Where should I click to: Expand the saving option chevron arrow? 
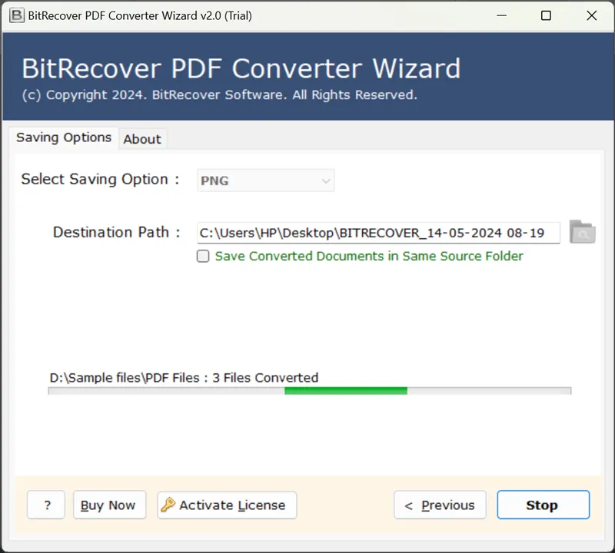(326, 181)
